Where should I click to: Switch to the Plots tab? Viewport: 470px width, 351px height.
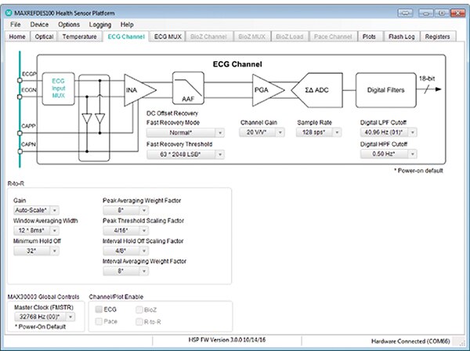(x=370, y=36)
